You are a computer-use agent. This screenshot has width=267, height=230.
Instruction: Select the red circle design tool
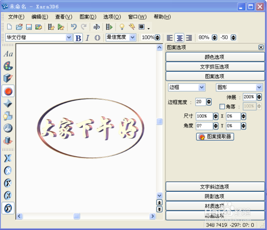pos(8,91)
